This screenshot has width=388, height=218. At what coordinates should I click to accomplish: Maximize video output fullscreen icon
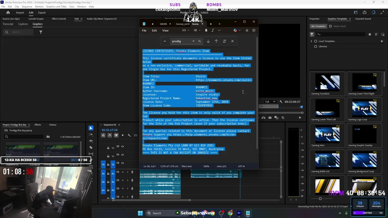click(382, 12)
